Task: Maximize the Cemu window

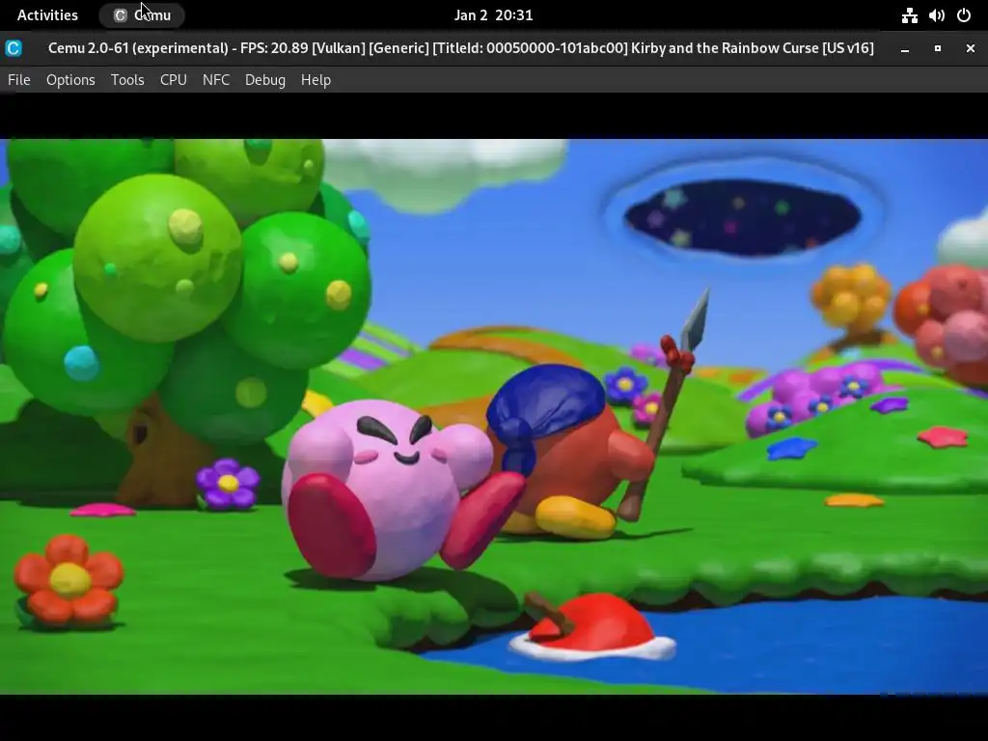Action: pyautogui.click(x=938, y=48)
